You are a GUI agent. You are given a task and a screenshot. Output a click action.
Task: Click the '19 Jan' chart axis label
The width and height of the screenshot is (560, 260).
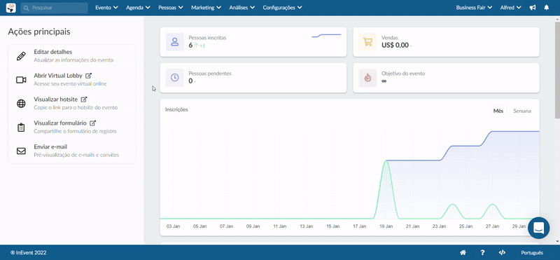tap(386, 226)
